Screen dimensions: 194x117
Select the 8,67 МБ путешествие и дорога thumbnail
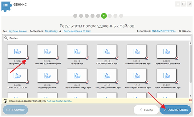coord(167,52)
